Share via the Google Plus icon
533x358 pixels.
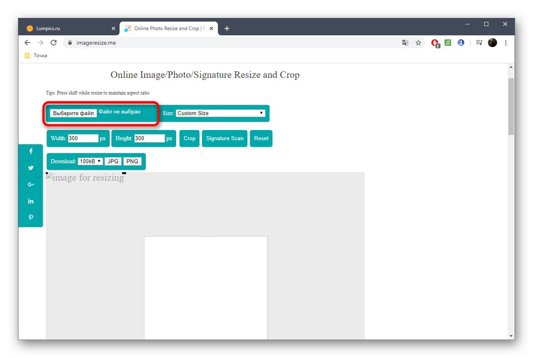(x=31, y=184)
